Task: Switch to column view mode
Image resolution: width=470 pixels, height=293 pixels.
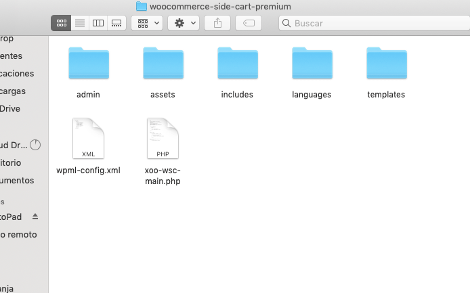Action: point(98,23)
